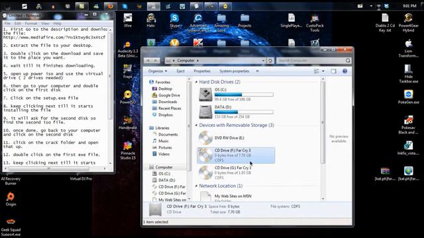
Task: Uncheck the CD Drive (F:) Far Cry 3 checkbox
Action: pyautogui.click(x=200, y=150)
